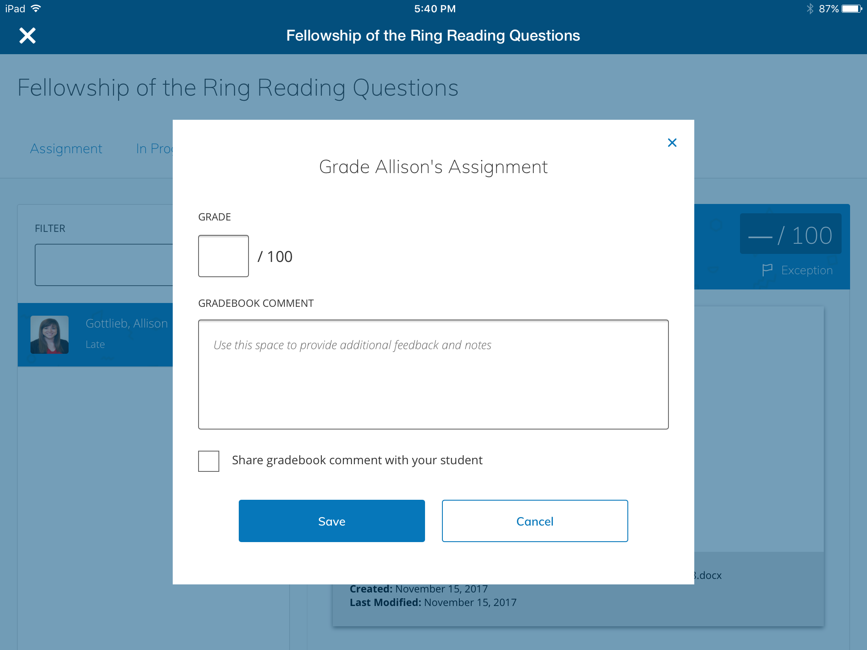Focus the Gradebook Comment text area

(433, 375)
